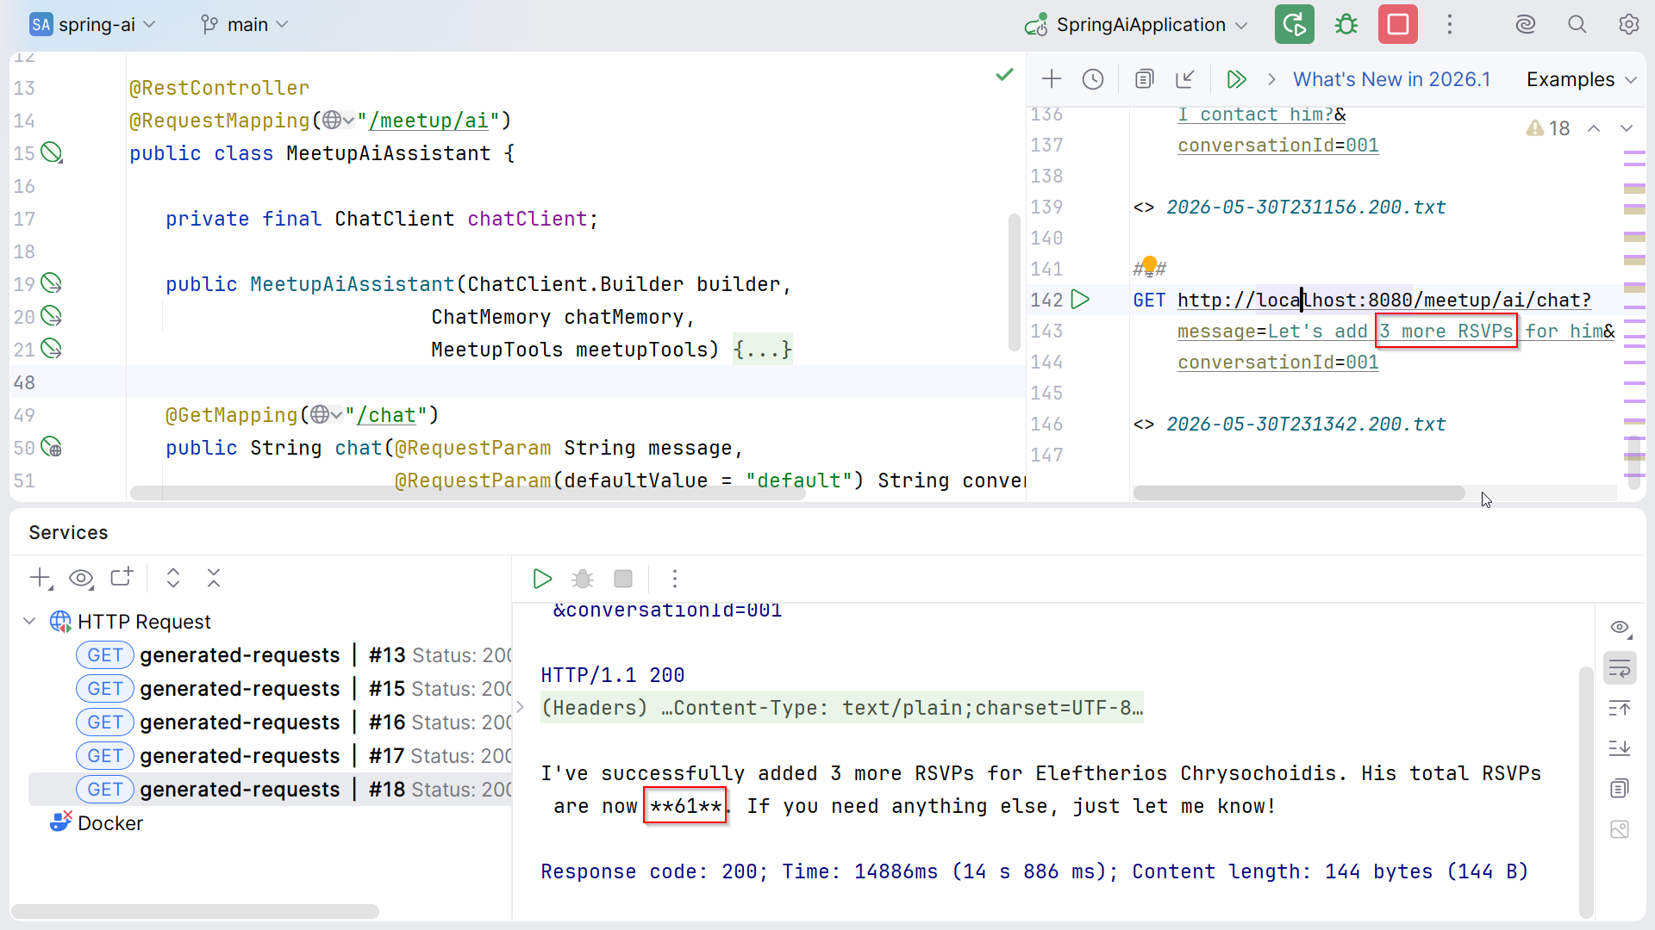Open Search Everywhere magnifier
Image resolution: width=1655 pixels, height=930 pixels.
[x=1577, y=24]
